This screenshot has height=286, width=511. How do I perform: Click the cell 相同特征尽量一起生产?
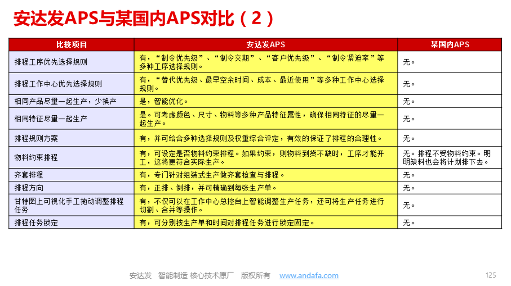72,119
